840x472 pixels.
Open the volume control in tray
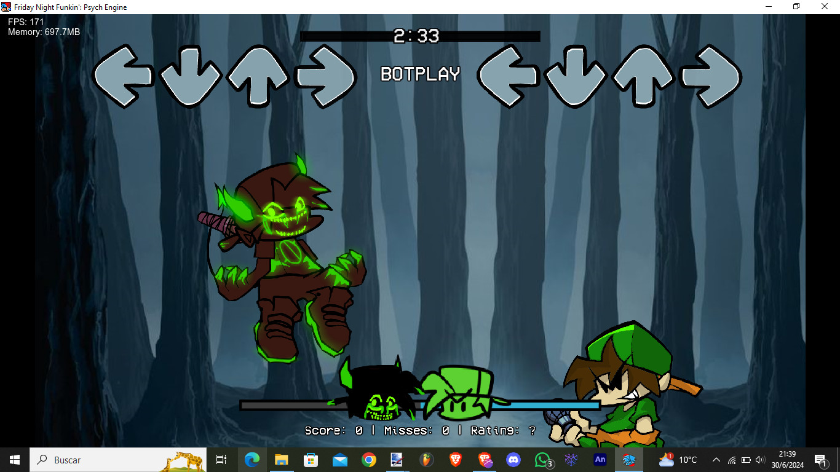759,460
